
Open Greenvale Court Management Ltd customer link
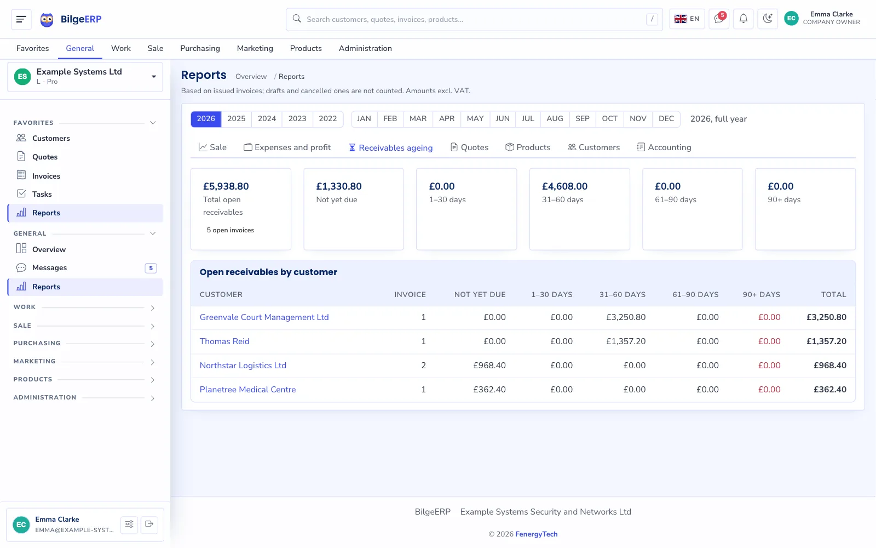point(264,317)
